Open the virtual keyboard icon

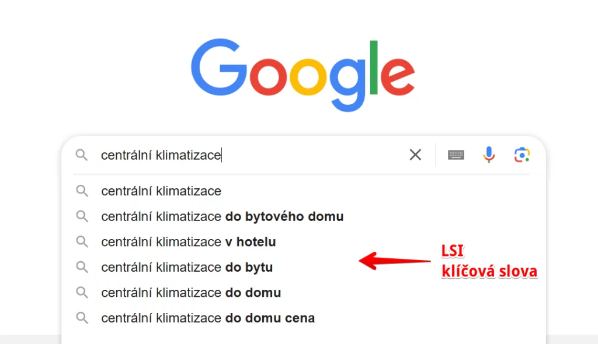pyautogui.click(x=456, y=155)
